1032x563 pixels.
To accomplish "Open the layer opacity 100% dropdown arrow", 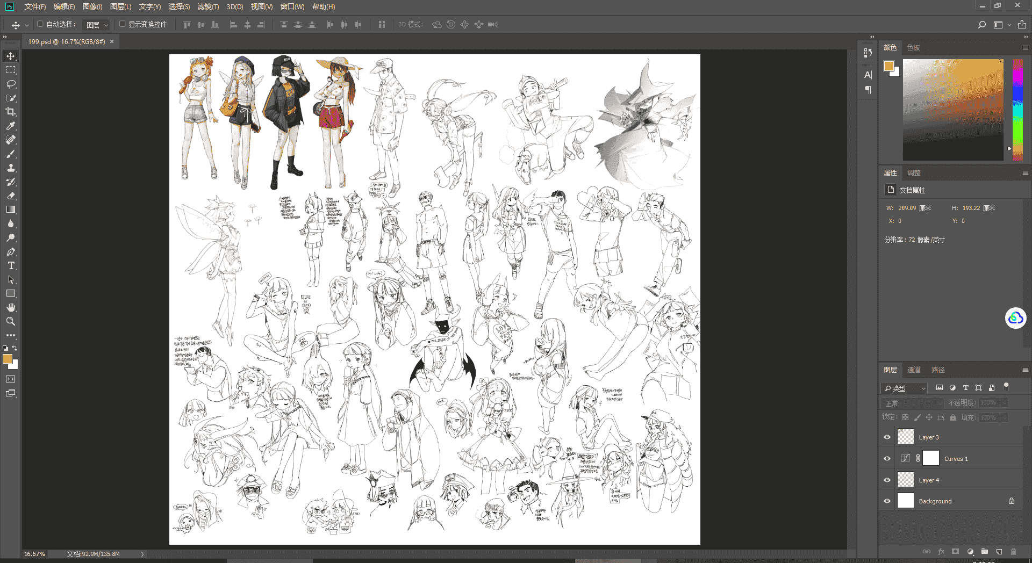I will (x=1004, y=403).
